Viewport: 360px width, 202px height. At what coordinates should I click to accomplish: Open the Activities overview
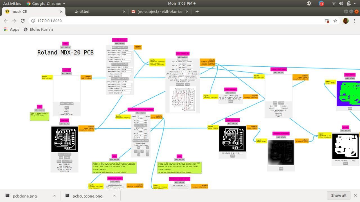[x=12, y=3]
